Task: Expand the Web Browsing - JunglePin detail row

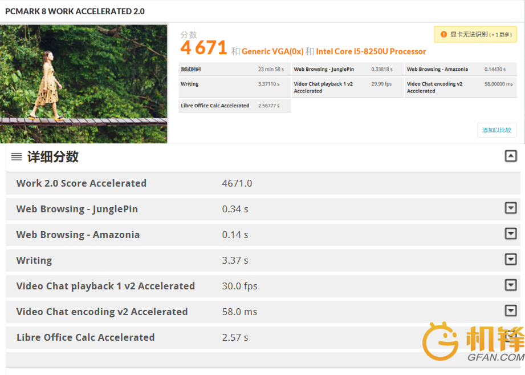Action: click(511, 208)
